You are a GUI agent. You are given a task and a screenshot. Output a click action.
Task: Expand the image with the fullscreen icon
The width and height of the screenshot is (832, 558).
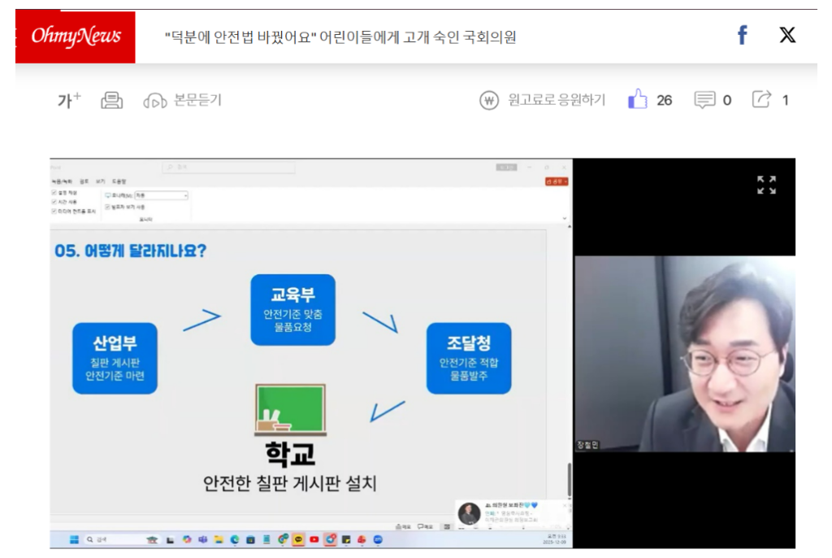765,185
